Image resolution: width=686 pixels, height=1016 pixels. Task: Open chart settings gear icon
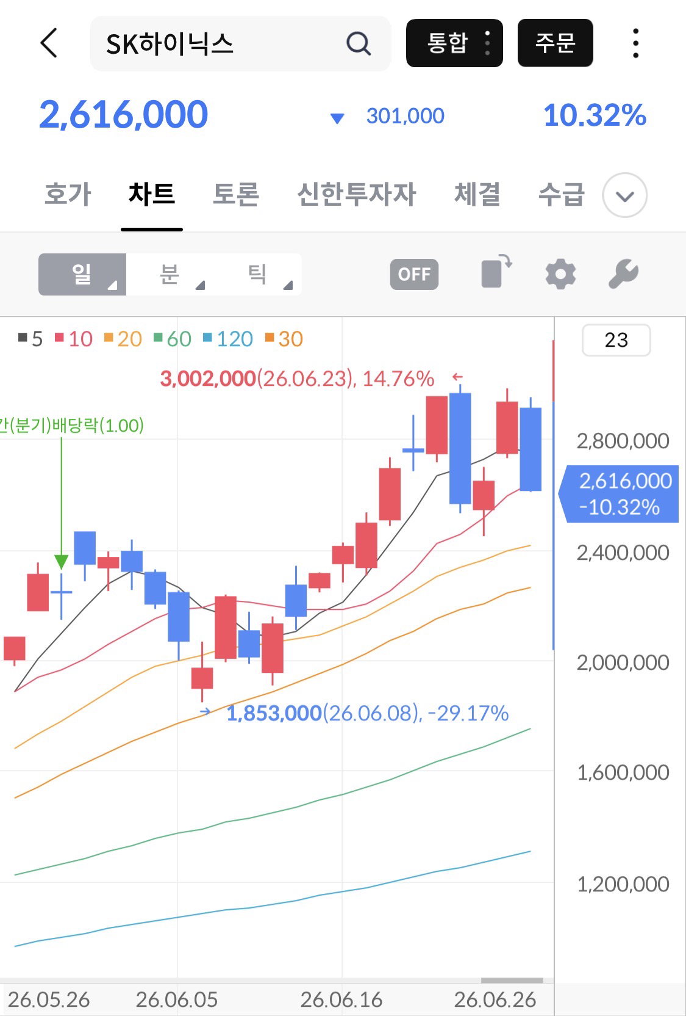coord(560,274)
